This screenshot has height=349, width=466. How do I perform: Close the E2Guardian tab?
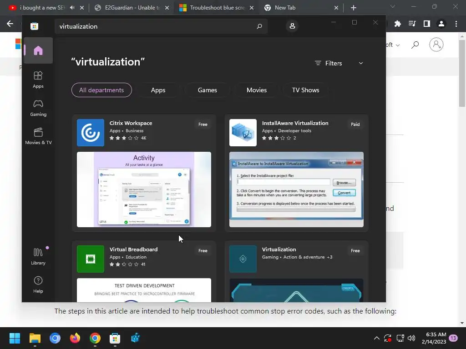pos(167,8)
